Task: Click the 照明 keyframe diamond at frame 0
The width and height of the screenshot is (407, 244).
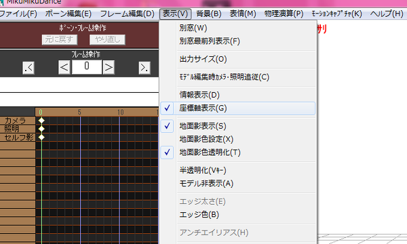Action: tap(41, 129)
